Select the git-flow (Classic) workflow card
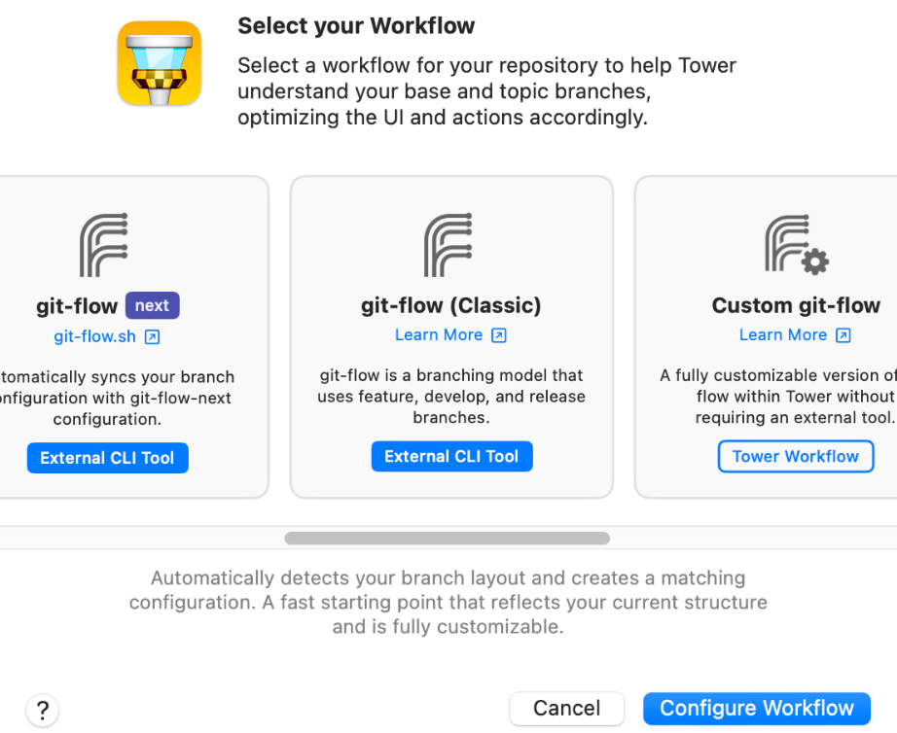Viewport: 897px width, 733px height. point(450,399)
